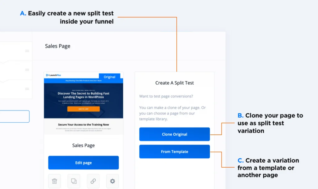Click the Discover The Secret headline in preview
Screen dimensions: 318x189
pos(83,95)
